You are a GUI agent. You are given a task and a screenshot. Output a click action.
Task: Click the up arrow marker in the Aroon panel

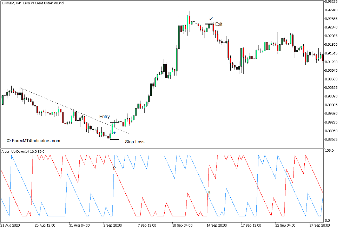[114, 168]
